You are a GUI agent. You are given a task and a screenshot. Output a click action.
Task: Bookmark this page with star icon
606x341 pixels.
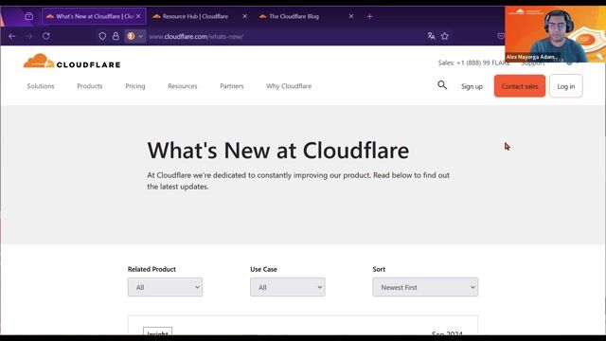click(445, 36)
